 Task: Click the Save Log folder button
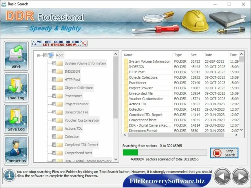tap(16, 119)
